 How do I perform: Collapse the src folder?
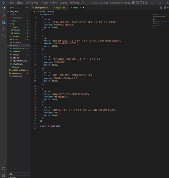click(19, 24)
